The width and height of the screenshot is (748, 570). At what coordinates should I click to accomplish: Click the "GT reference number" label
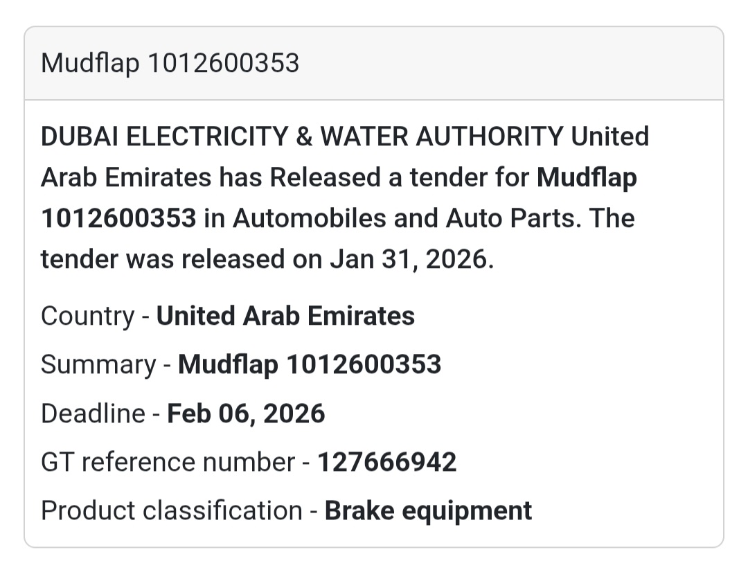point(168,462)
